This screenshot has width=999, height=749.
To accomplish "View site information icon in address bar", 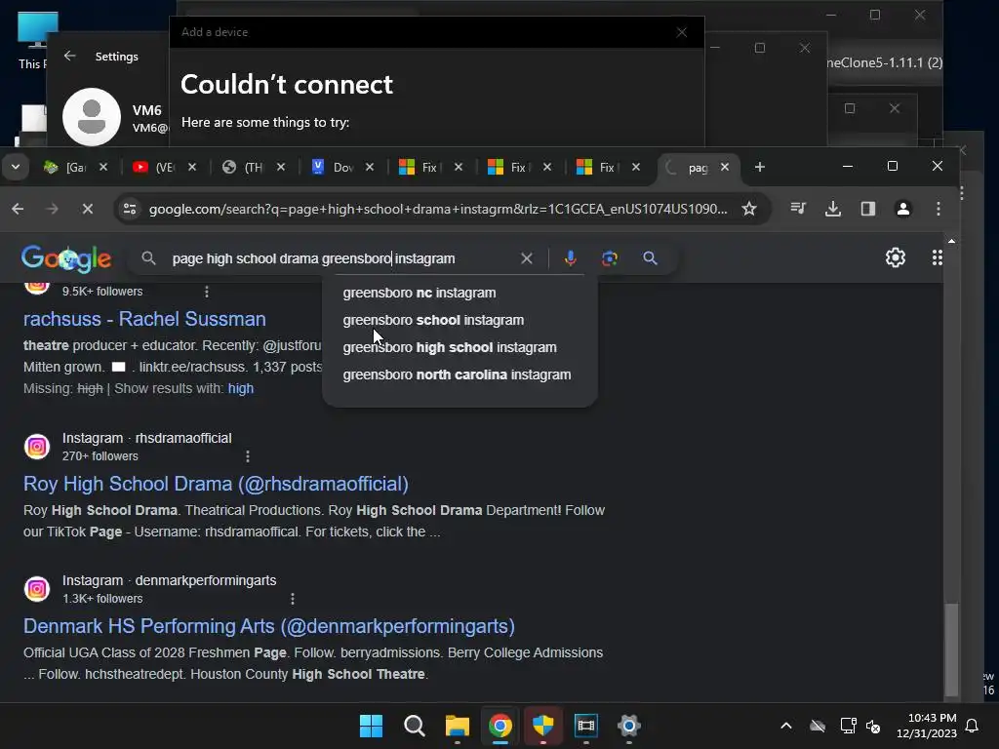I will [130, 209].
